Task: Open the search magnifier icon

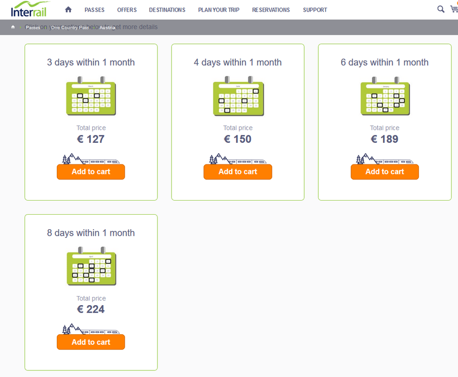Action: click(x=440, y=9)
